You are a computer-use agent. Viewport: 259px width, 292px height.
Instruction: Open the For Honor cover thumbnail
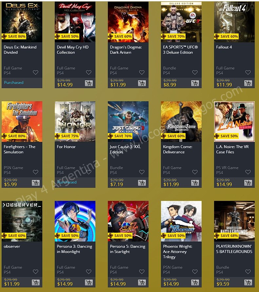pos(75,121)
